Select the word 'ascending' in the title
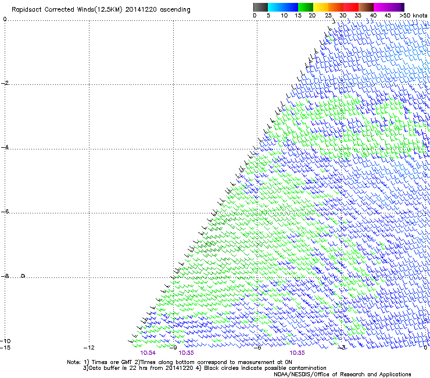This screenshot has width=430, height=378. pyautogui.click(x=175, y=10)
